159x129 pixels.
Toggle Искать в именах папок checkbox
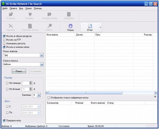(4, 47)
